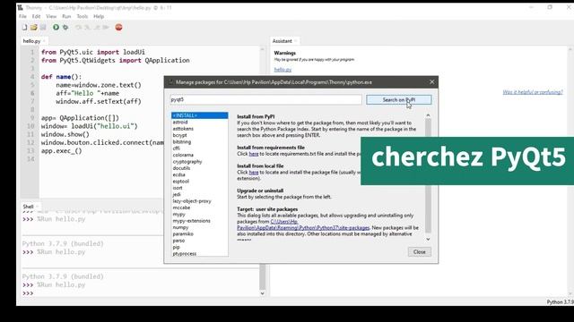The width and height of the screenshot is (574, 322).
Task: Click 'Was it helpful or confusing?' link
Action: pyautogui.click(x=533, y=92)
